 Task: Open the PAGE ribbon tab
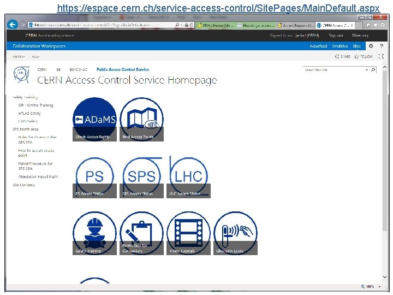coord(35,57)
